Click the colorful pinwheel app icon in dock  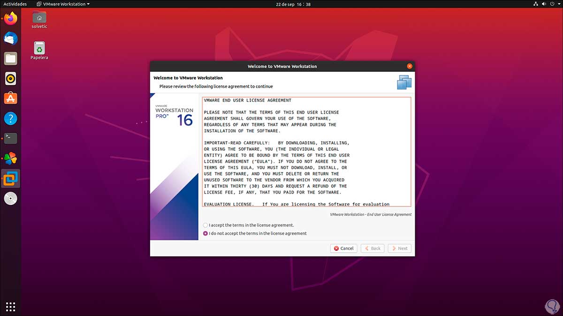click(x=10, y=158)
